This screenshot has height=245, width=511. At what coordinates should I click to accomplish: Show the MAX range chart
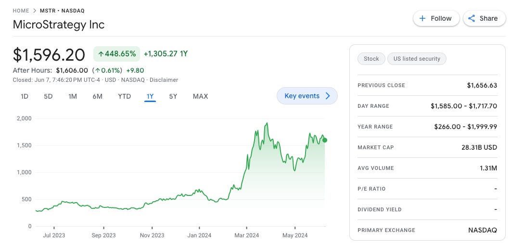click(x=201, y=96)
